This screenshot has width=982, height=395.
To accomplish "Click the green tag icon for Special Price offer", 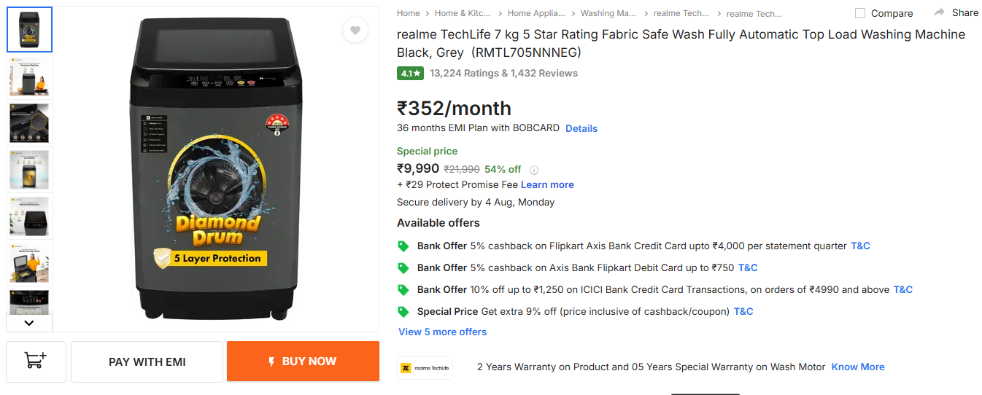I will pyautogui.click(x=403, y=311).
